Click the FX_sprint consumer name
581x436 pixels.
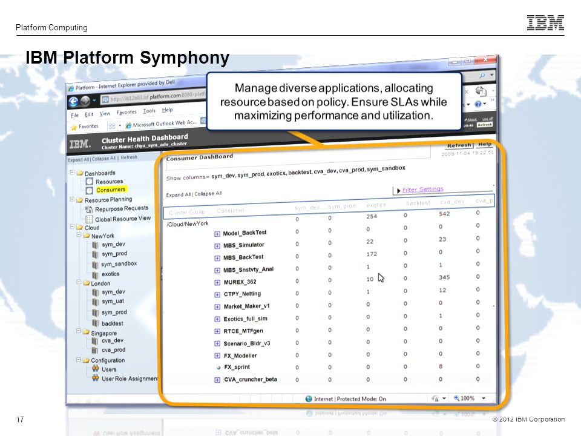237,367
